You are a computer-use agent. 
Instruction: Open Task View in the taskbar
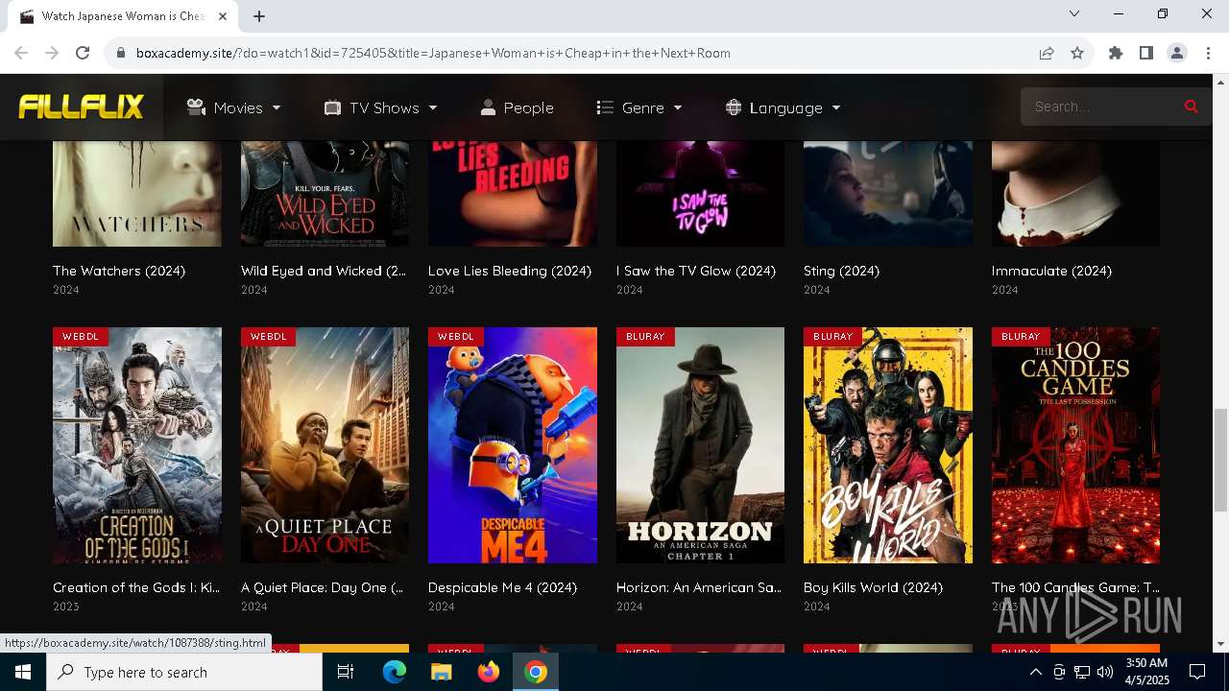346,672
